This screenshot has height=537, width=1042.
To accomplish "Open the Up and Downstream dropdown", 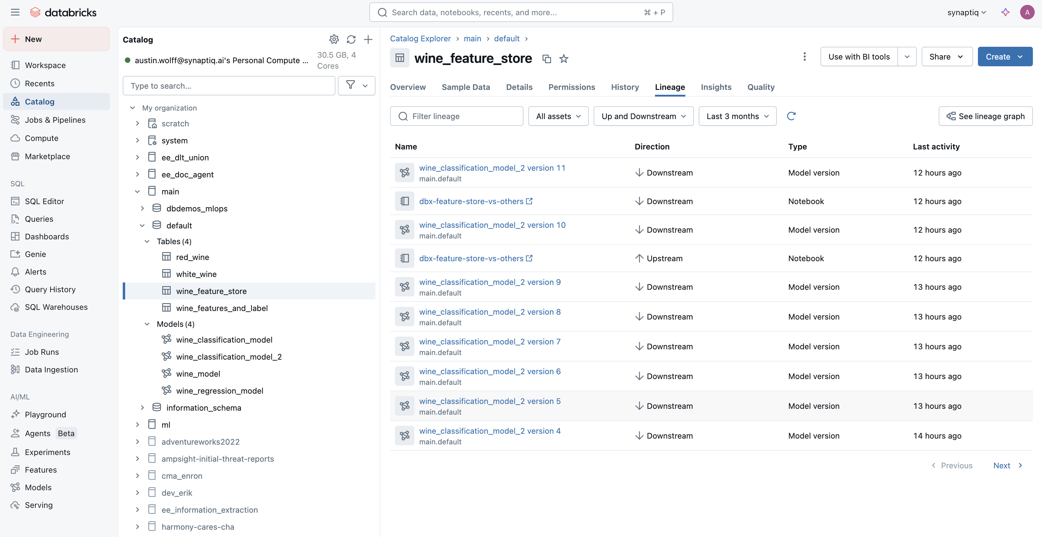I will pyautogui.click(x=643, y=116).
